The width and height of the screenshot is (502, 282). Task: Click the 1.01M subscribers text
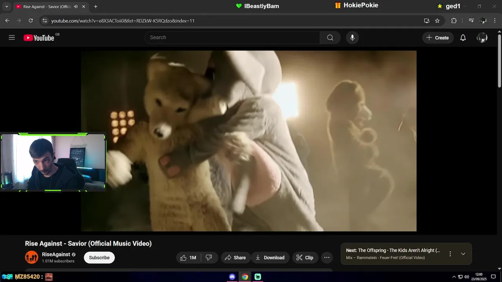(x=58, y=261)
